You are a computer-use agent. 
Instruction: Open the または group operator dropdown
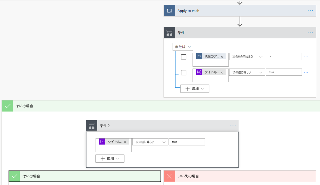tap(183, 47)
